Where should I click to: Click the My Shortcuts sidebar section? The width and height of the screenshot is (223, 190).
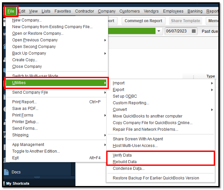(x=18, y=183)
